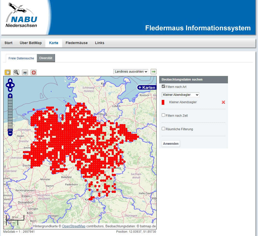Uncheck Filtern nach Art checkbox
This screenshot has width=258, height=236.
(x=164, y=87)
